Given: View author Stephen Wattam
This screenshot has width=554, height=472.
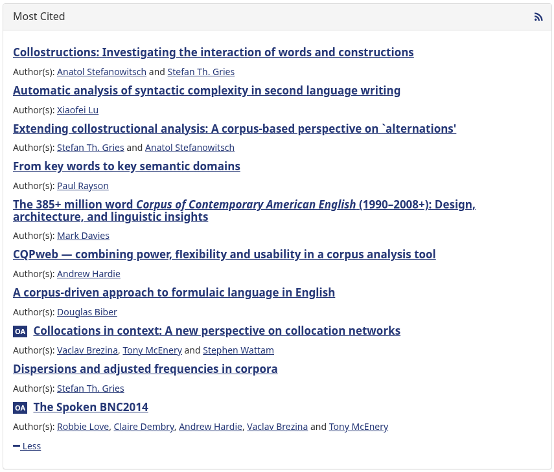Looking at the screenshot, I should 238,350.
